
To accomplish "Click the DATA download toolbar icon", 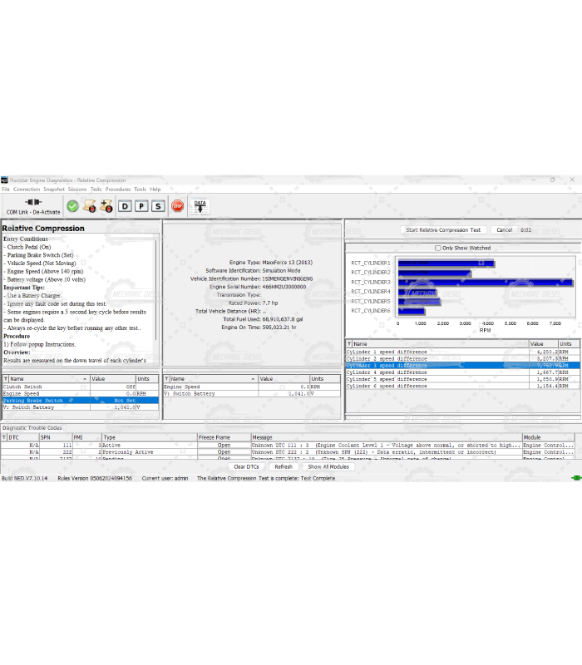I will tap(200, 205).
